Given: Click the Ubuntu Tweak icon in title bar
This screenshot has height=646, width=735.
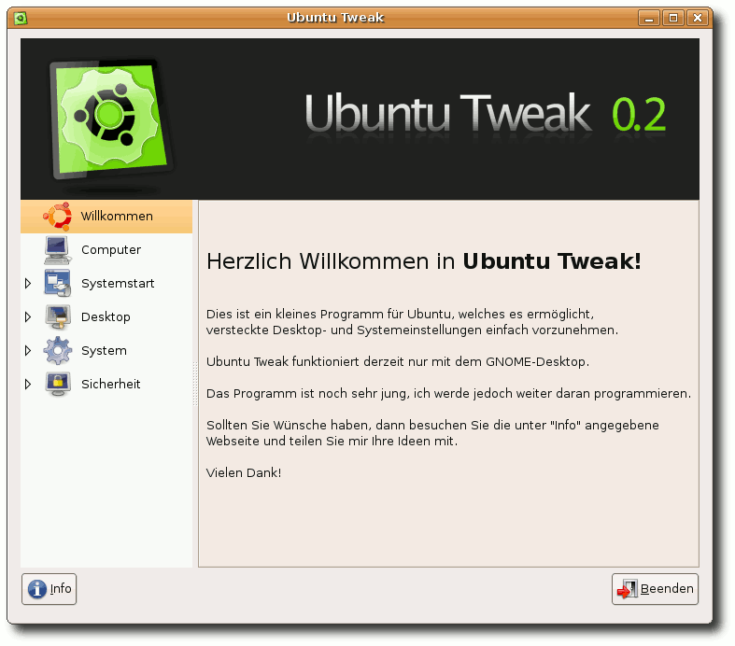Looking at the screenshot, I should [x=21, y=19].
